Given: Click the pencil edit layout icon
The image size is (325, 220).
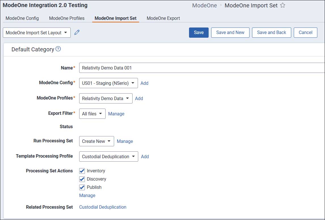Looking at the screenshot, I should click(77, 32).
